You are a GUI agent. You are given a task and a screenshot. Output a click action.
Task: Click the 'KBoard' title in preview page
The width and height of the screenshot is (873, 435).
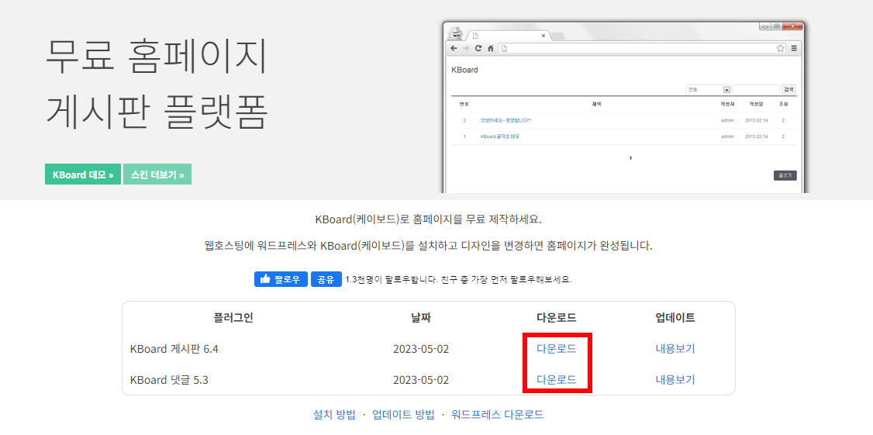(x=464, y=71)
